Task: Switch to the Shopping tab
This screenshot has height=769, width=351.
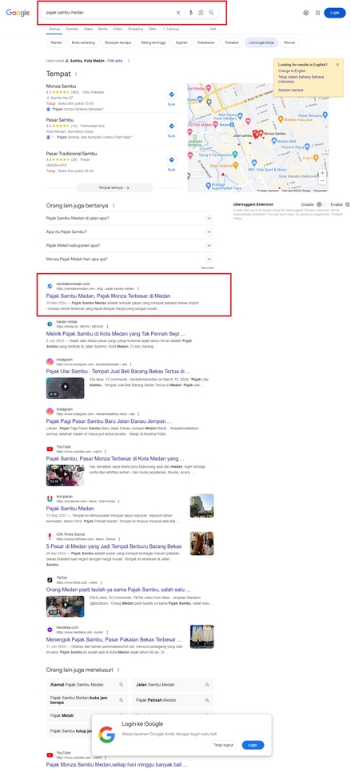Action: pyautogui.click(x=136, y=29)
